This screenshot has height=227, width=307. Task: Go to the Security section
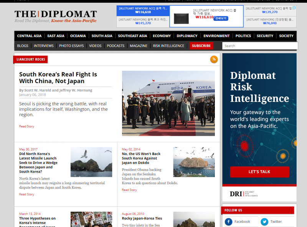(x=265, y=36)
